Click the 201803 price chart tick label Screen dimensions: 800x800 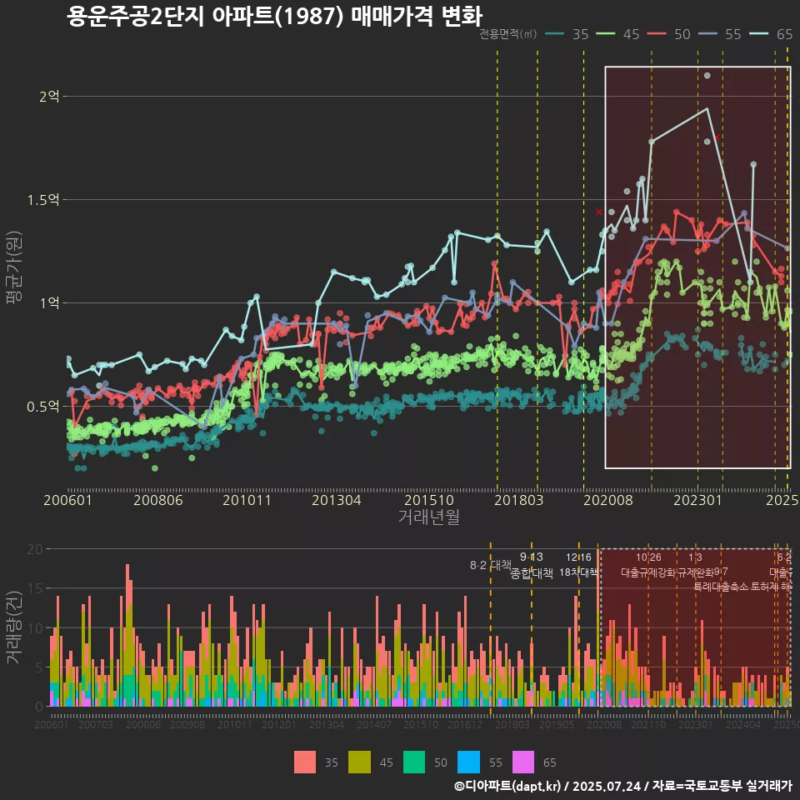(x=519, y=500)
